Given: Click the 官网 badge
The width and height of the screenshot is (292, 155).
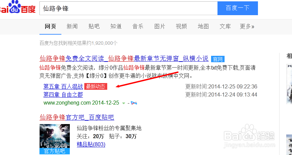Looking at the screenshot, I should (218, 59).
